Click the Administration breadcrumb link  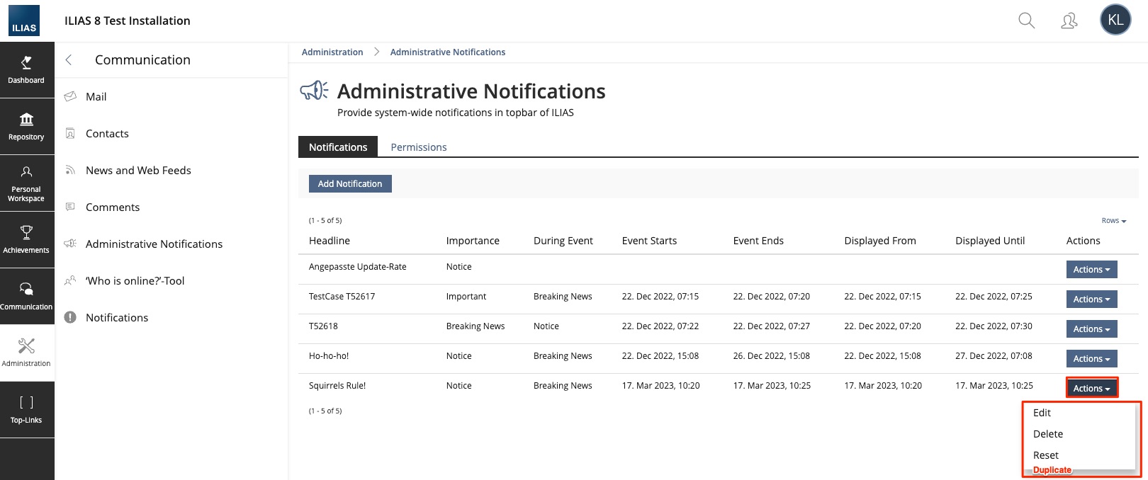coord(332,52)
